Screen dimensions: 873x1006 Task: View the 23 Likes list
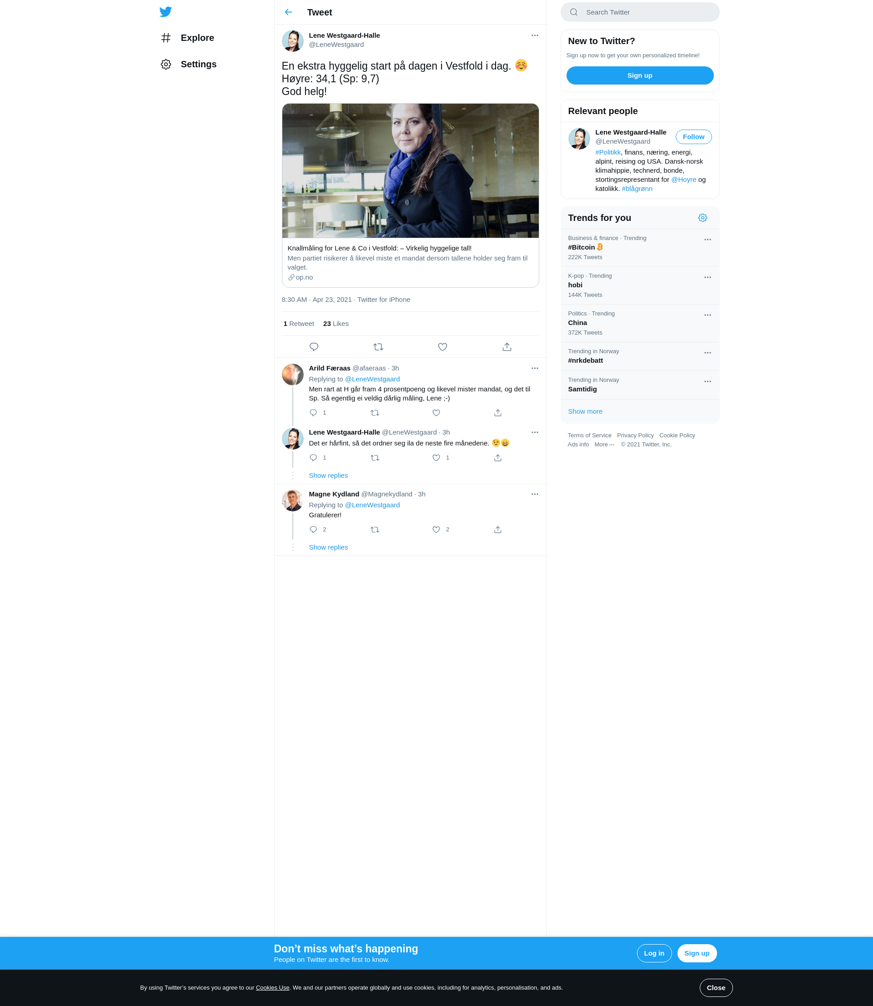coord(336,324)
